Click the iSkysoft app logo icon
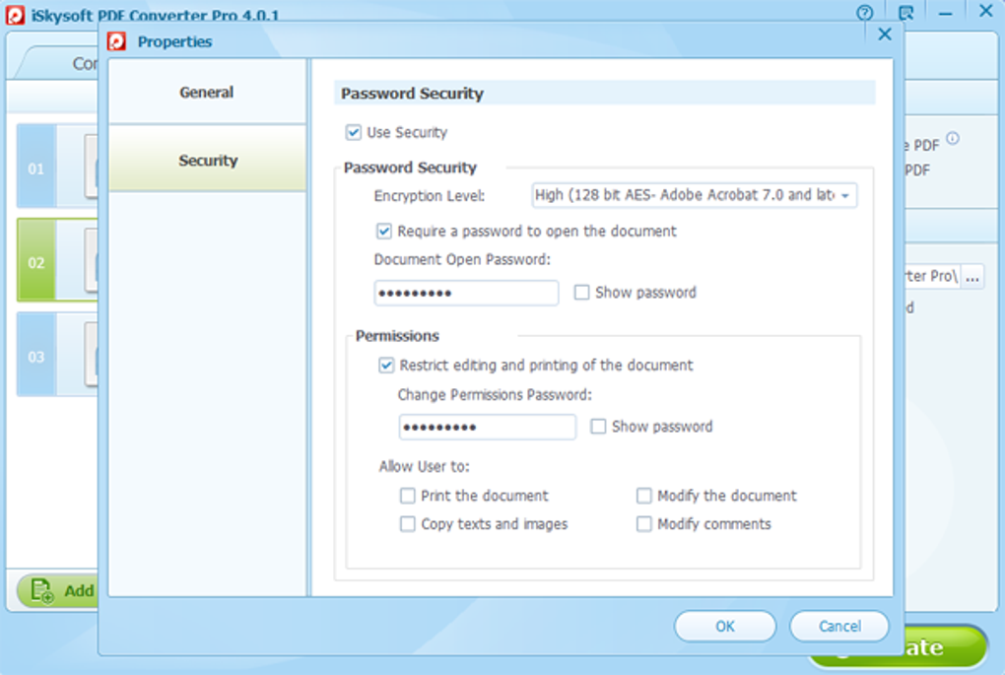The width and height of the screenshot is (1005, 675). coord(15,13)
